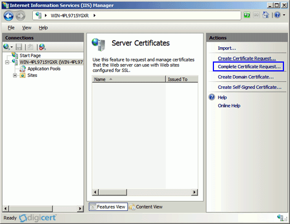Screen dimensions: 290x224
Task: Click the certificate list horizontal scrollbar right arrow
Action: (x=194, y=192)
